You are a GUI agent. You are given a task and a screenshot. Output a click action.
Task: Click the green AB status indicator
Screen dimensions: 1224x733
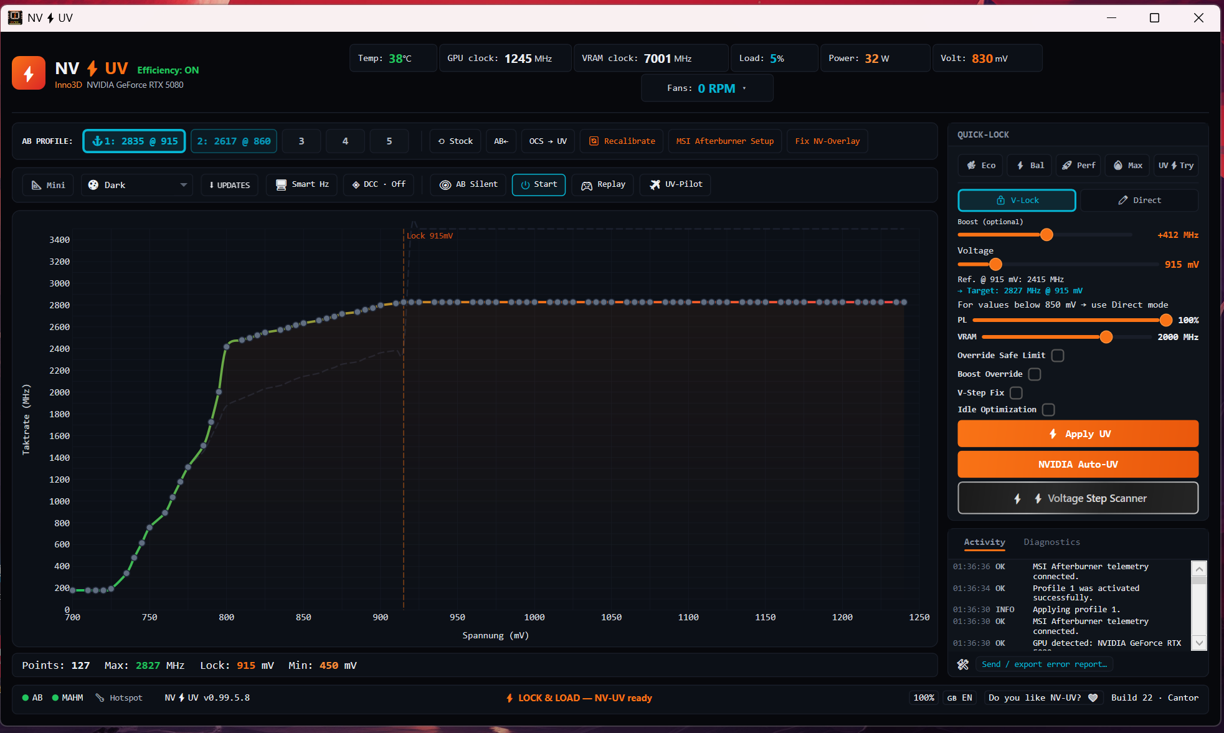[x=32, y=698]
